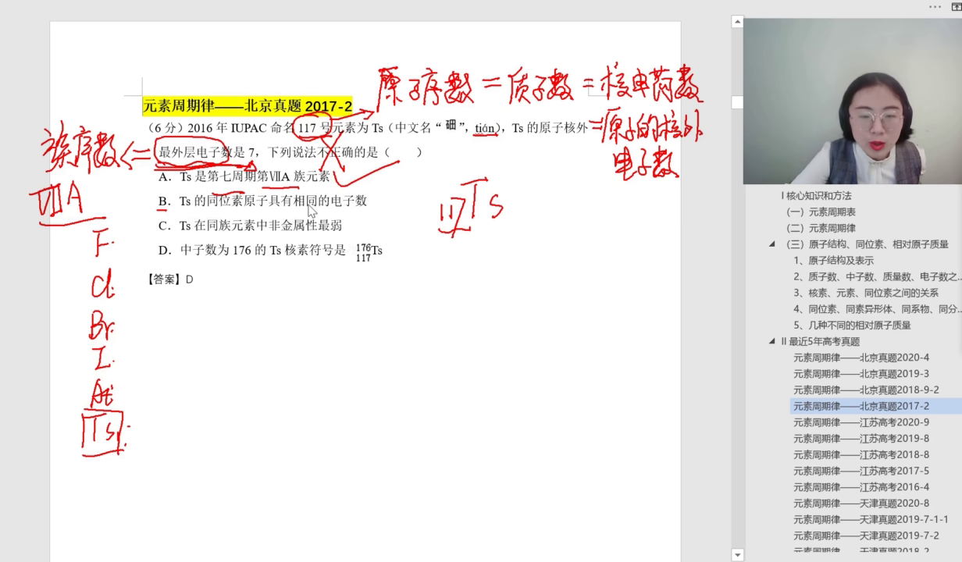
Task: Click the yellow highlighted title 北京真题 2017-2
Action: [x=248, y=106]
